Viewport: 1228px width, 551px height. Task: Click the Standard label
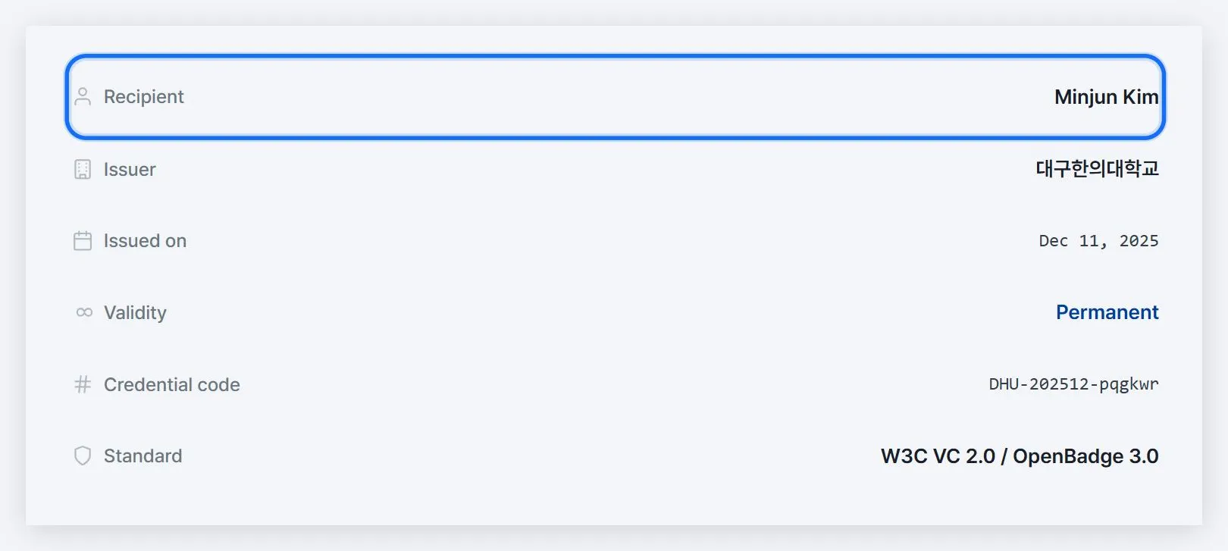[x=143, y=456]
